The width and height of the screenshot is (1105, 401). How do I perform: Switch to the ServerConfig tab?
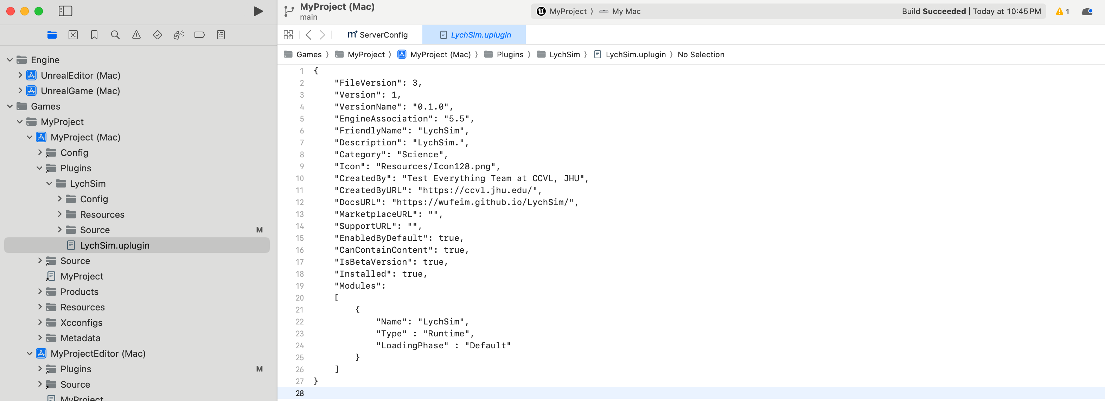point(377,35)
